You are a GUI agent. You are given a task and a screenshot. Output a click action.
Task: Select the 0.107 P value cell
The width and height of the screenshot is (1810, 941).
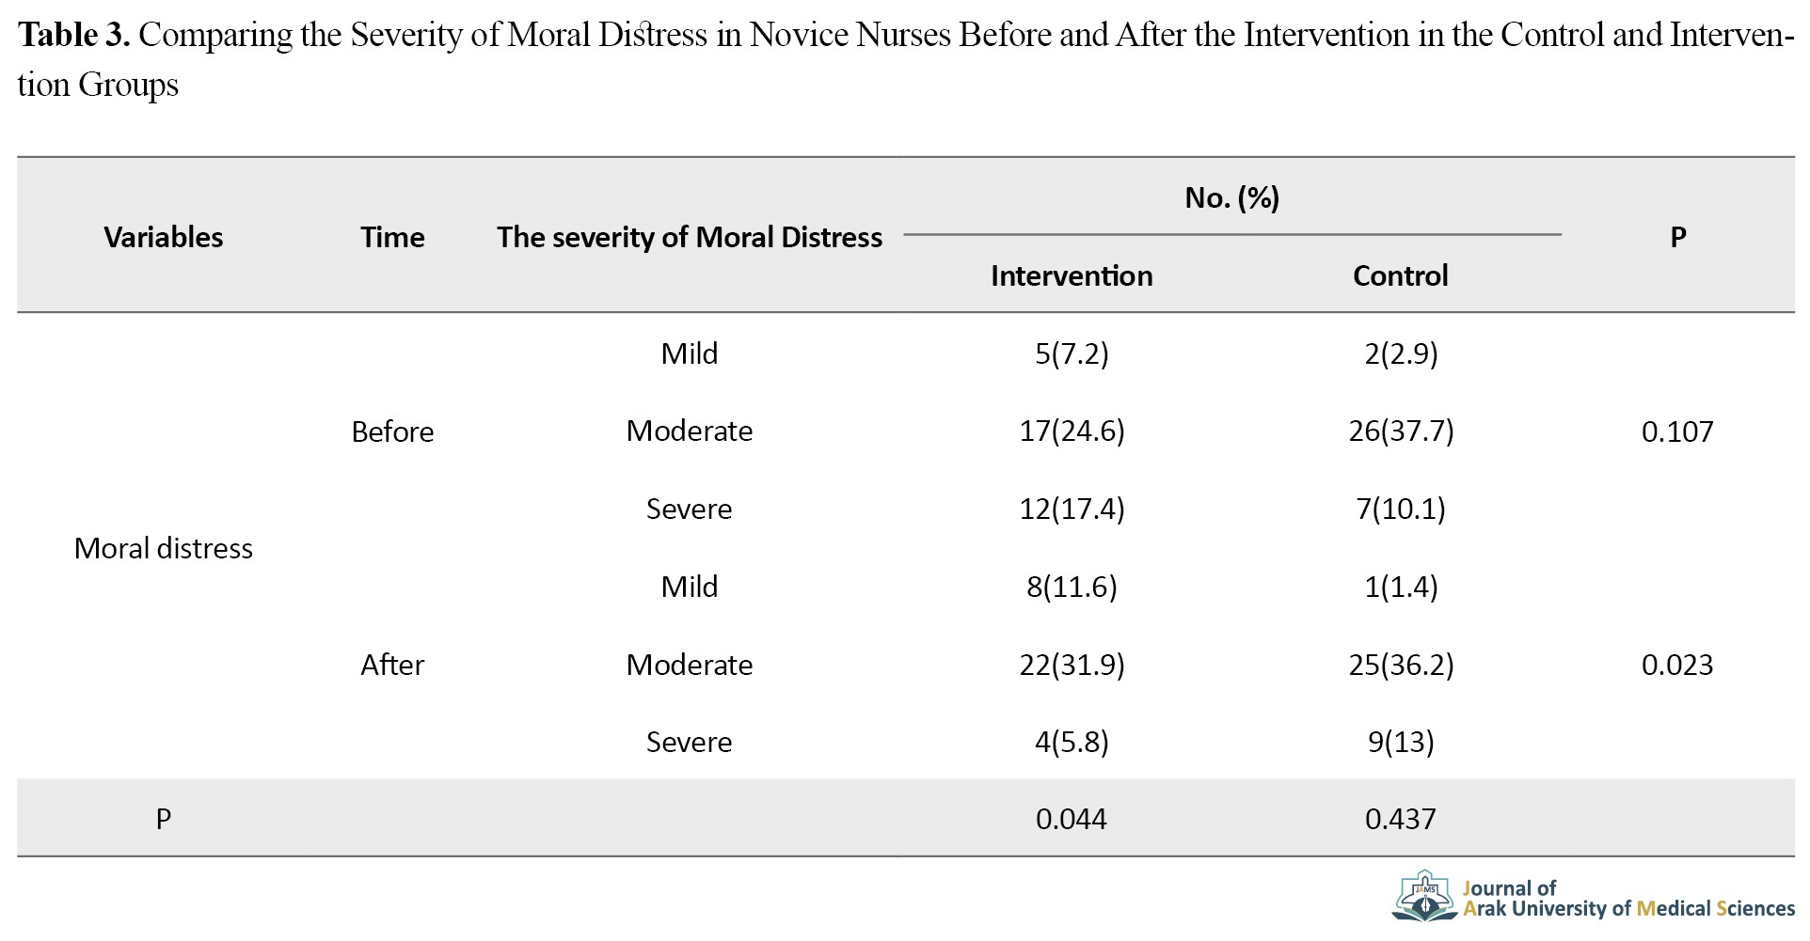(1677, 431)
